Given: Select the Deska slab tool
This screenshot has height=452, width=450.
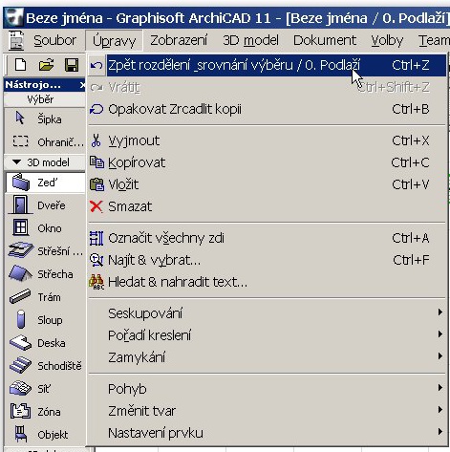Looking at the screenshot, I should click(x=45, y=343).
